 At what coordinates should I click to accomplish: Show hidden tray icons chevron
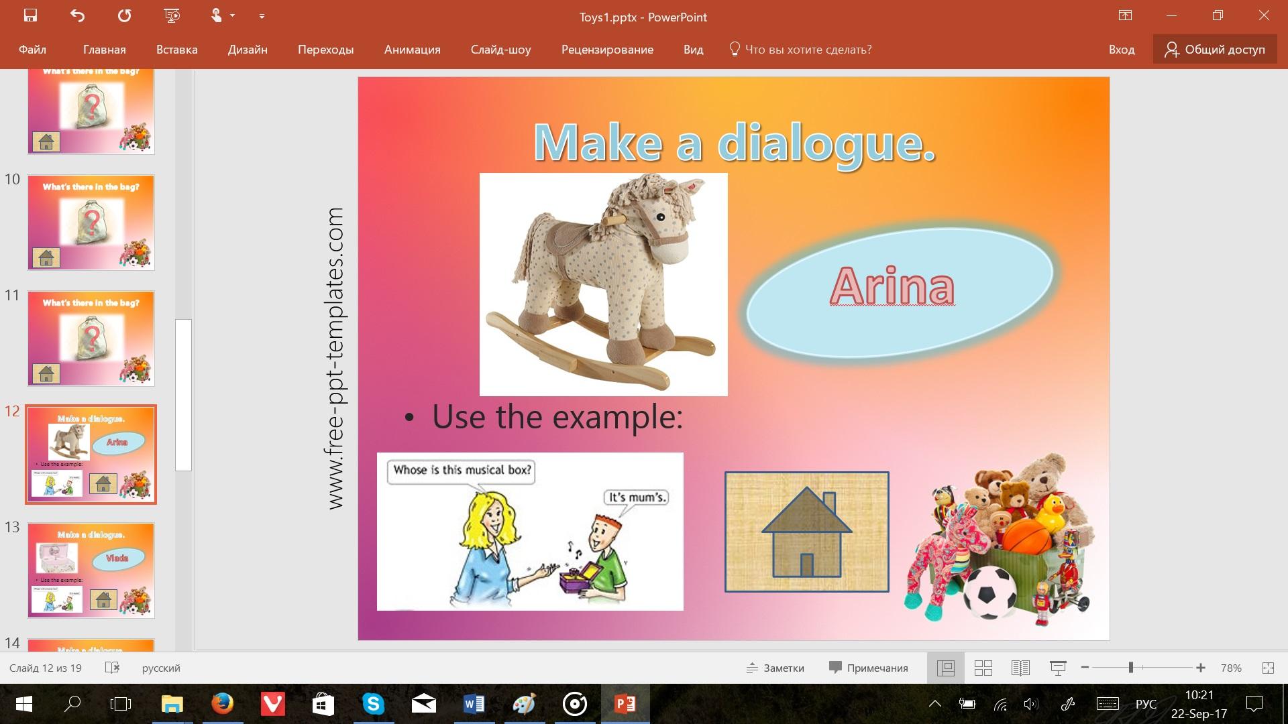tap(934, 704)
